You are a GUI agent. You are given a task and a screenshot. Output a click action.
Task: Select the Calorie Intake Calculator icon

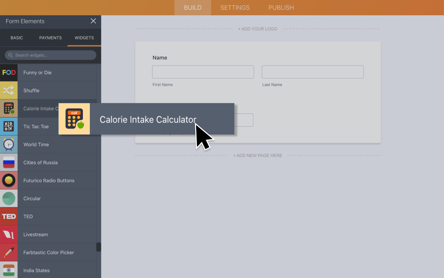pos(9,108)
